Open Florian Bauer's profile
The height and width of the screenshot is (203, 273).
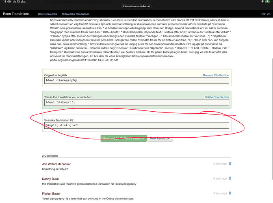[x=51, y=193]
